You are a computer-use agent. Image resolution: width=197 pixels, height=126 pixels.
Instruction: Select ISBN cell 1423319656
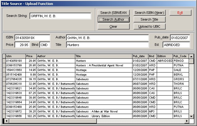[16, 116]
